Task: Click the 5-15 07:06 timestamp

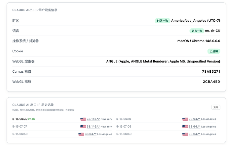Action: coord(124,127)
